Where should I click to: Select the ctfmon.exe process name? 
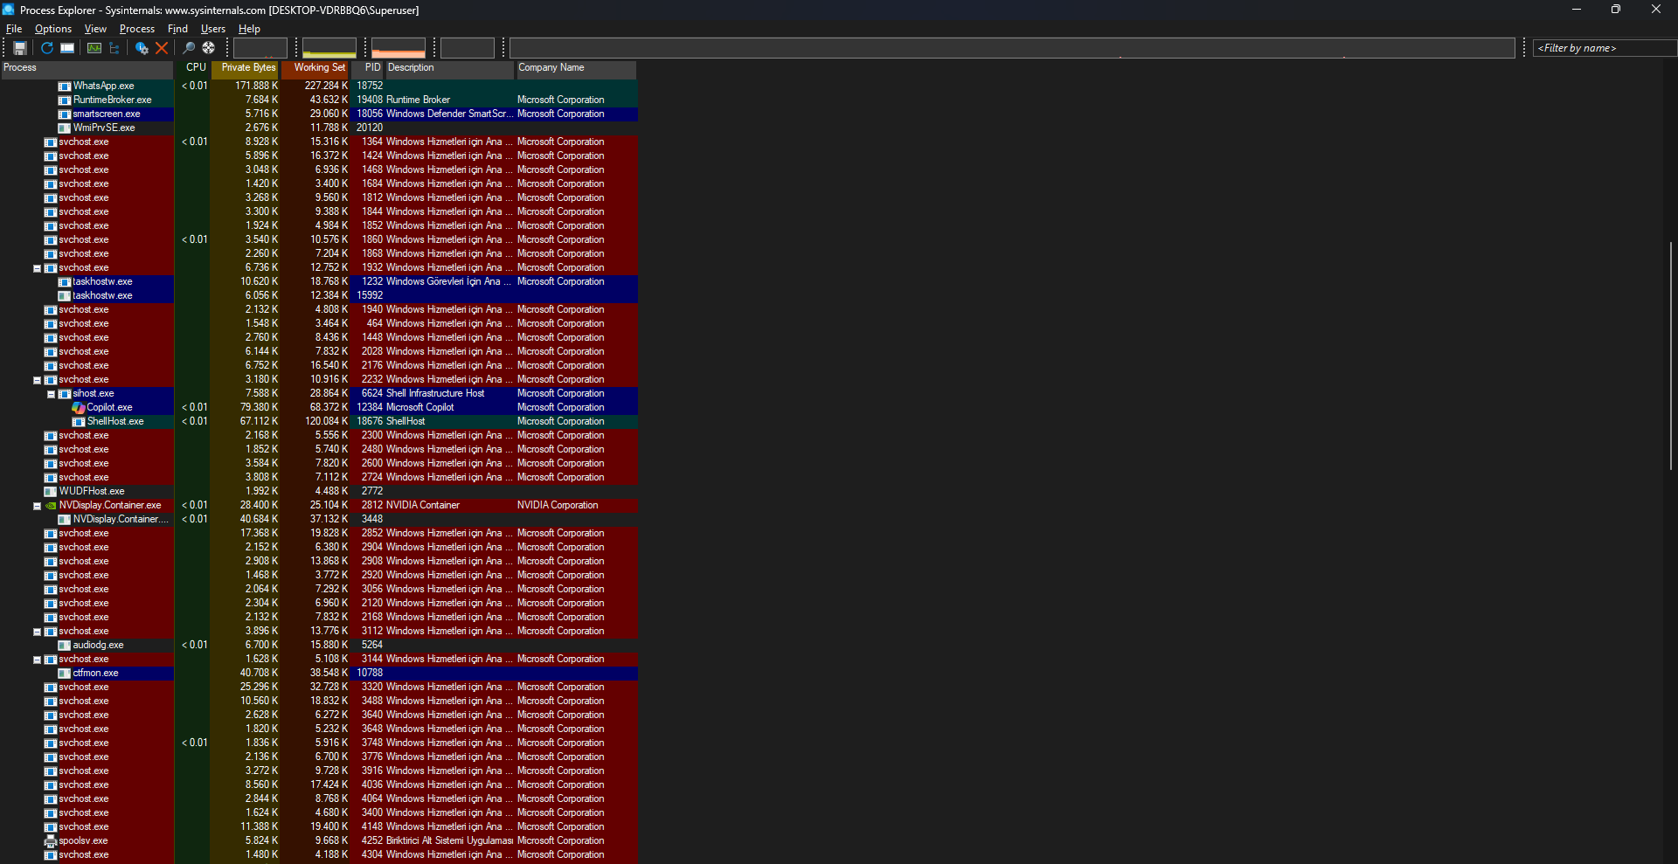tap(95, 673)
